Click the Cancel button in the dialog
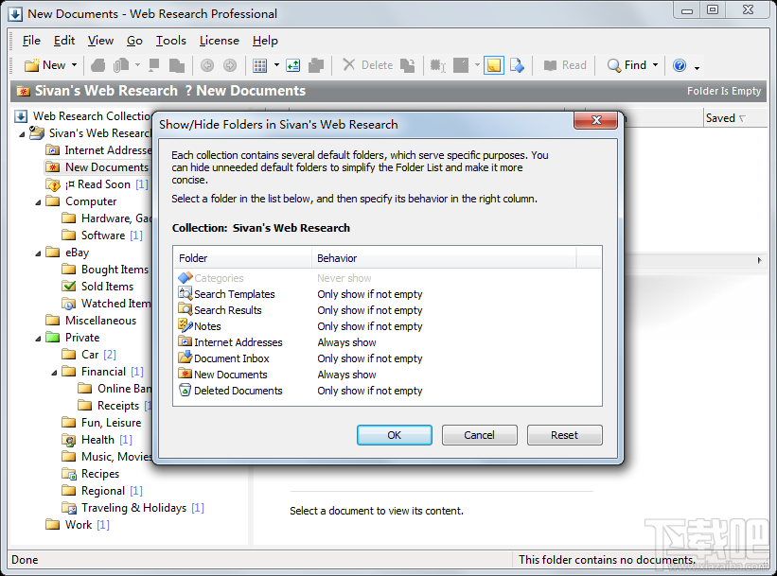Image resolution: width=777 pixels, height=576 pixels. [x=479, y=434]
